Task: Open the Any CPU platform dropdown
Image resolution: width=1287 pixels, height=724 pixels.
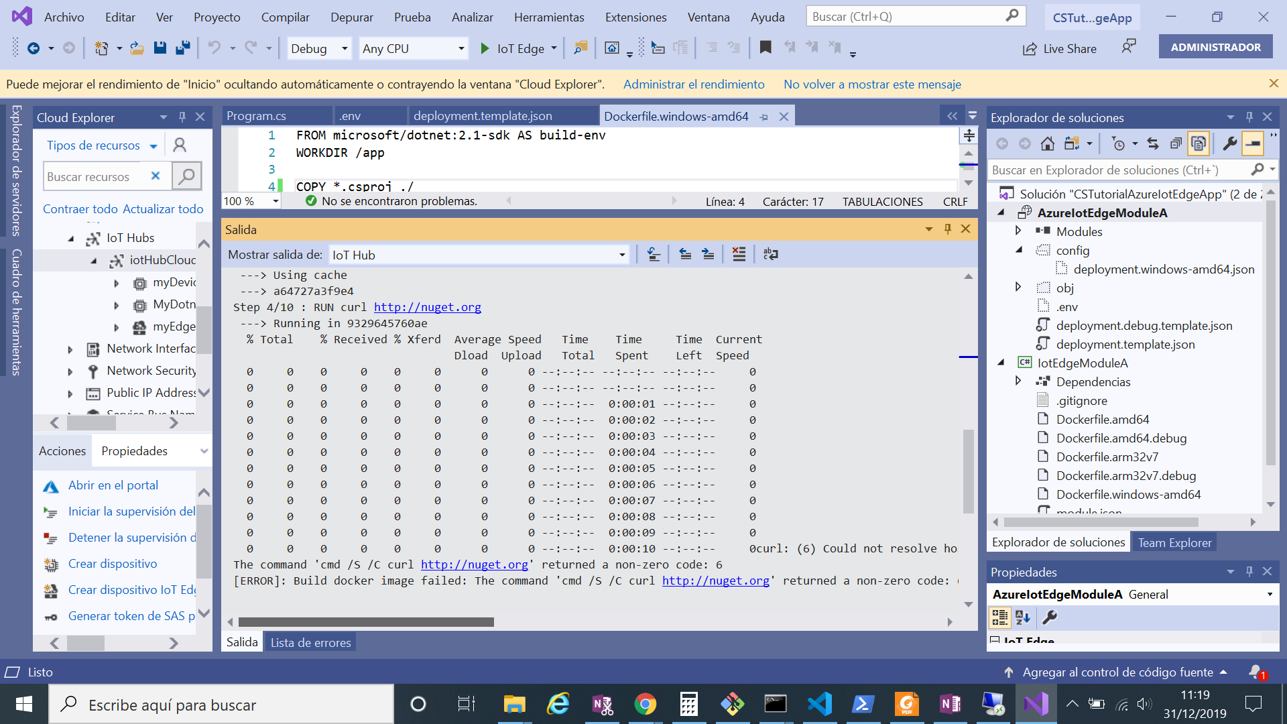Action: (x=461, y=48)
